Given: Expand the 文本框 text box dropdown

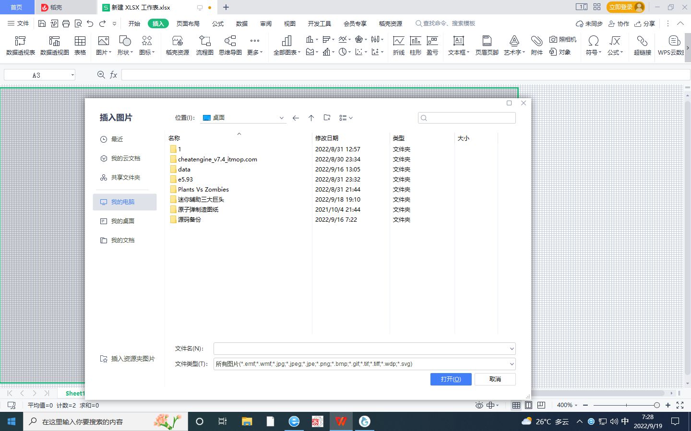Looking at the screenshot, I should click(459, 52).
